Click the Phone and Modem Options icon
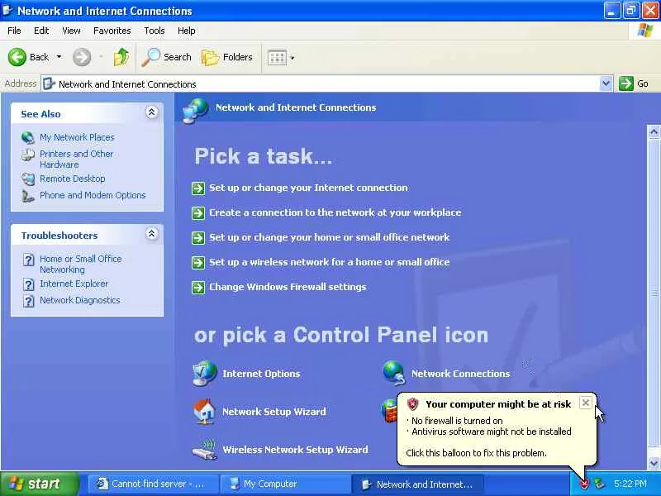Screen dimensions: 661x496 tap(28, 196)
